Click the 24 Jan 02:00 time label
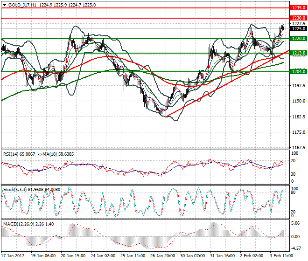Image resolution: width=308 pixels, height=261 pixels. point(103,256)
